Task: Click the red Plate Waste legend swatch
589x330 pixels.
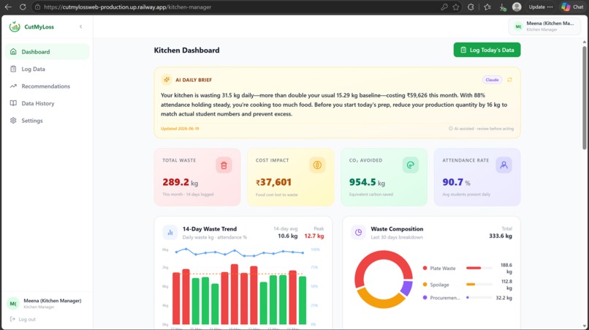Action: [425, 269]
